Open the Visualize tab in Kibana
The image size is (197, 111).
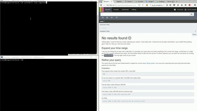pyautogui.click(x=116, y=10)
